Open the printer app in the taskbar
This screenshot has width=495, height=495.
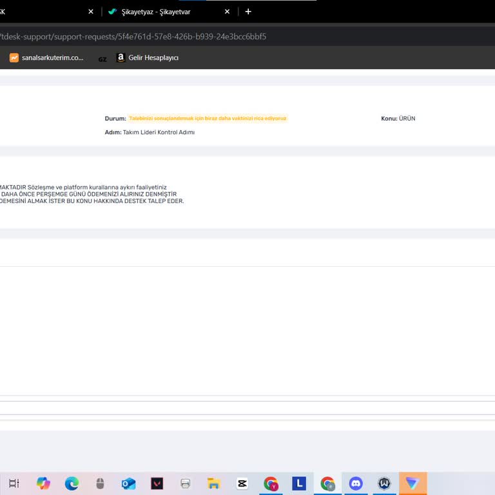click(186, 483)
